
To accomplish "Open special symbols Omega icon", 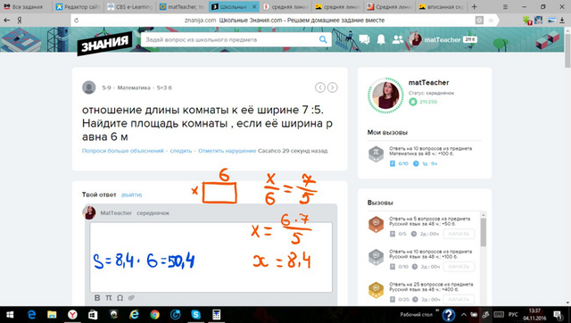I will point(120,298).
